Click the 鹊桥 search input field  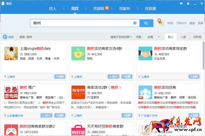[x=81, y=23]
